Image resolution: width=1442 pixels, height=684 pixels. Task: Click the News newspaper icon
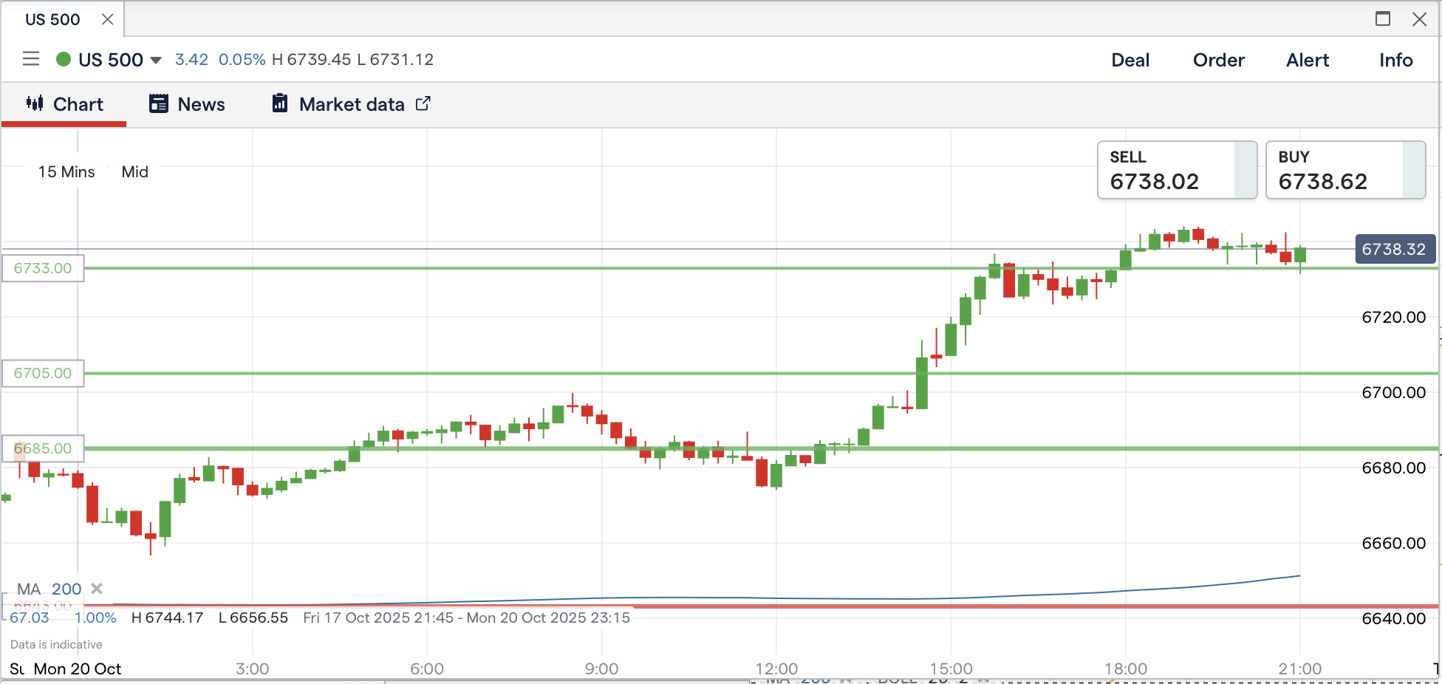159,103
